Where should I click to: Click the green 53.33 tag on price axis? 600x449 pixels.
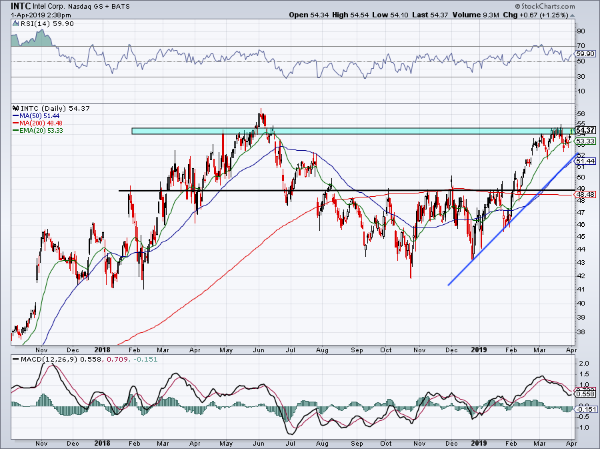[585, 141]
